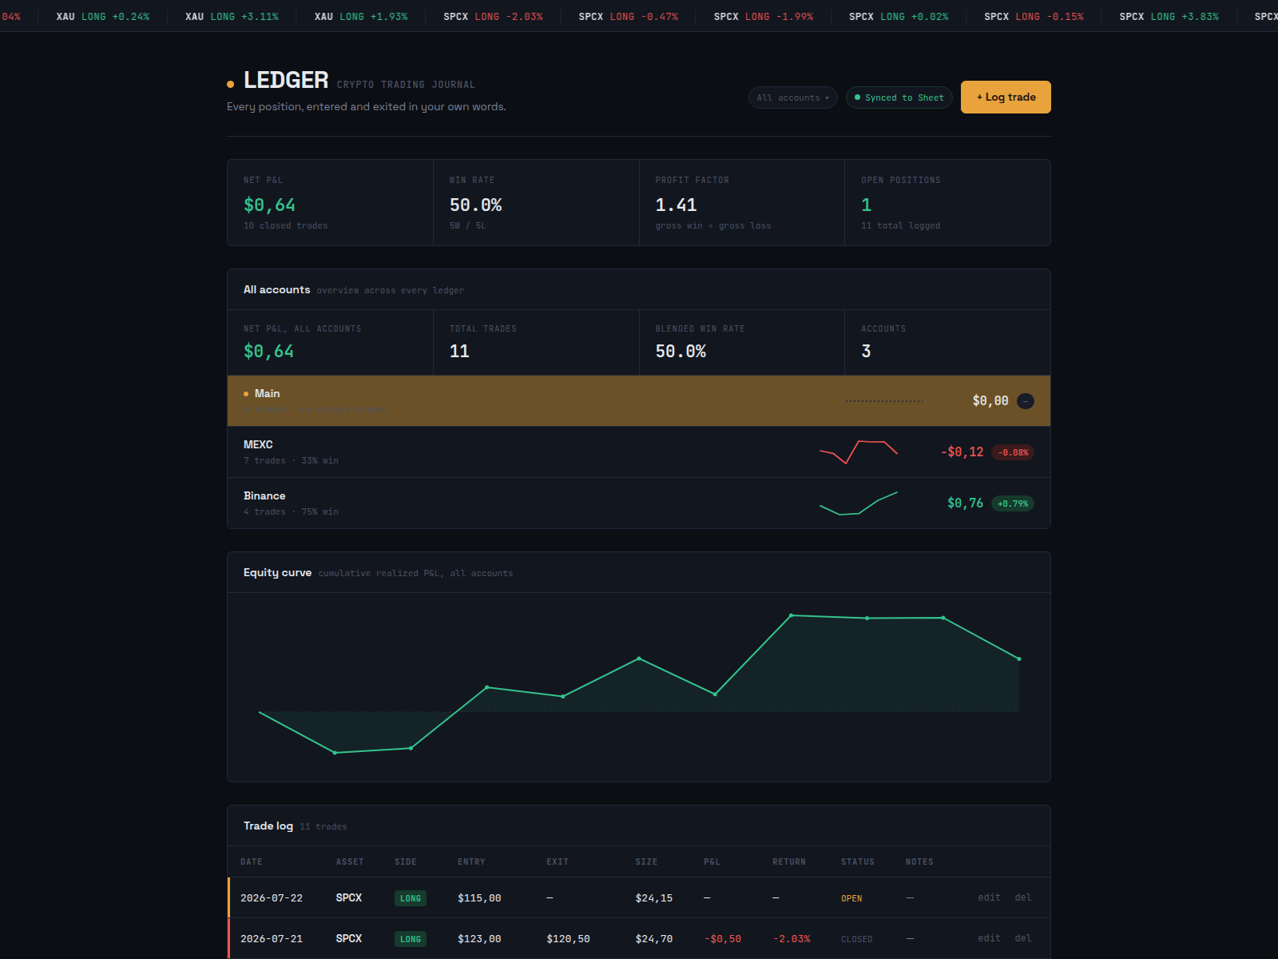Screen dimensions: 1278x959
Task: Click the ASSET column header
Action: tap(350, 862)
